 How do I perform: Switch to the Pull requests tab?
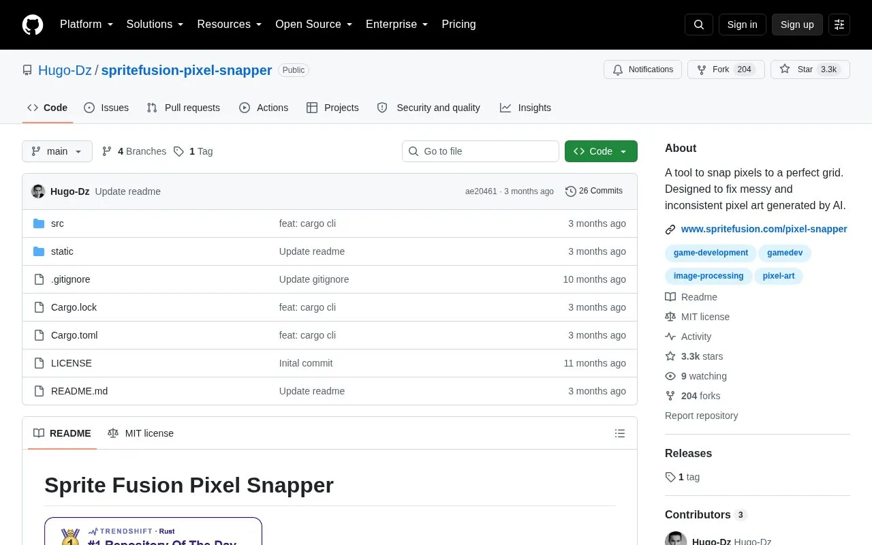[x=183, y=108]
